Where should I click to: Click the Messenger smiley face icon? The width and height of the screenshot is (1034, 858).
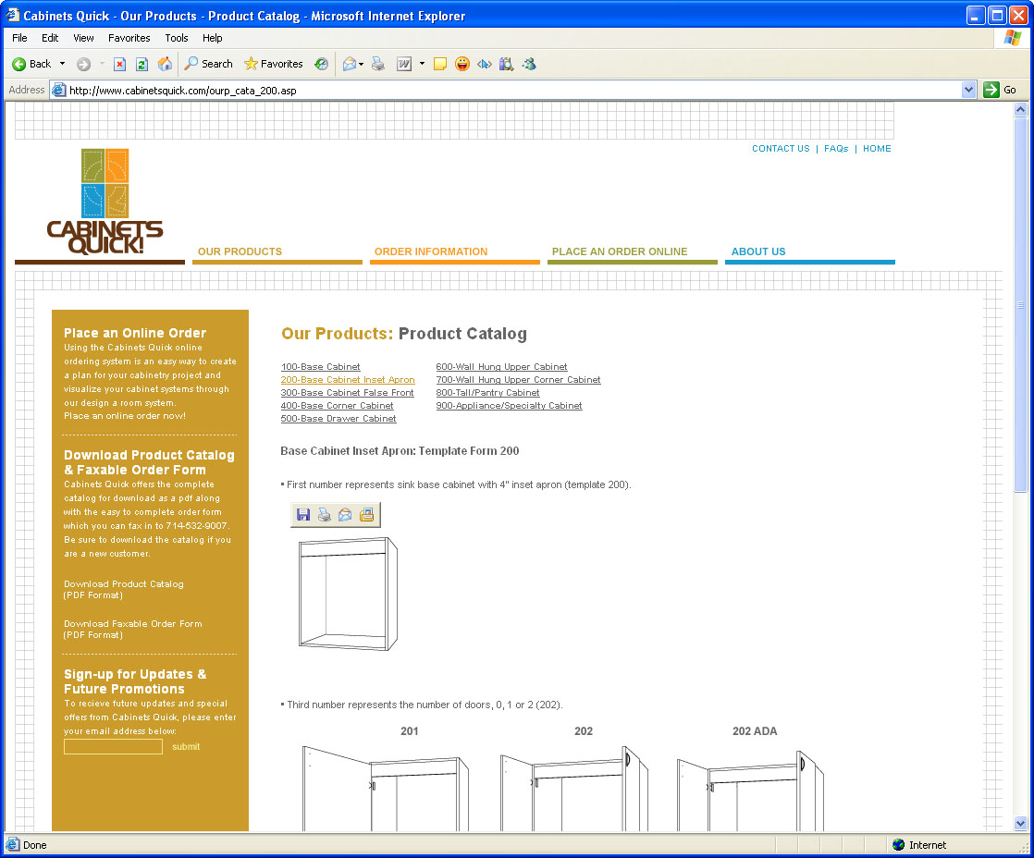[462, 64]
